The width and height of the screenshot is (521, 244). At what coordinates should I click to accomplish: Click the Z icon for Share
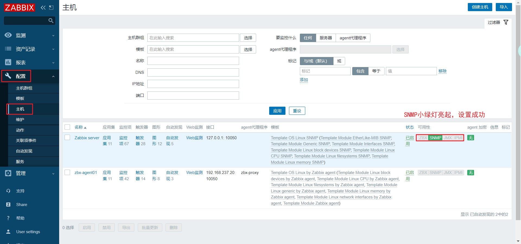tap(8, 205)
